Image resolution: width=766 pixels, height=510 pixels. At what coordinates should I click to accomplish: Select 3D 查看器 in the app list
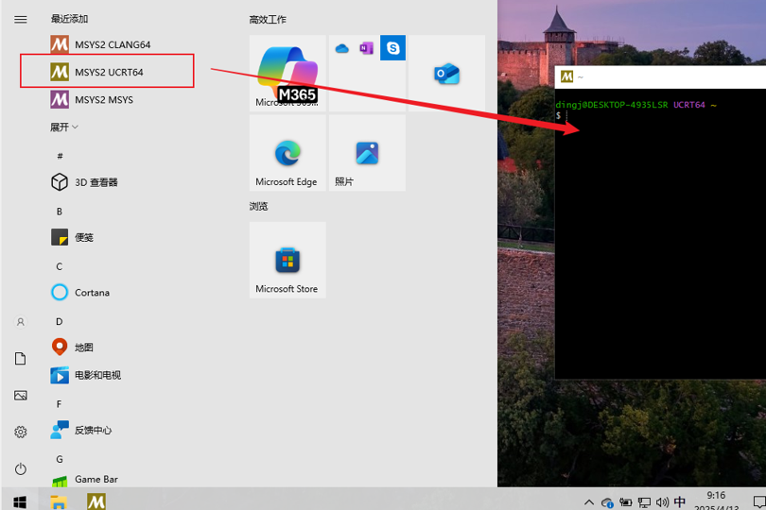96,182
